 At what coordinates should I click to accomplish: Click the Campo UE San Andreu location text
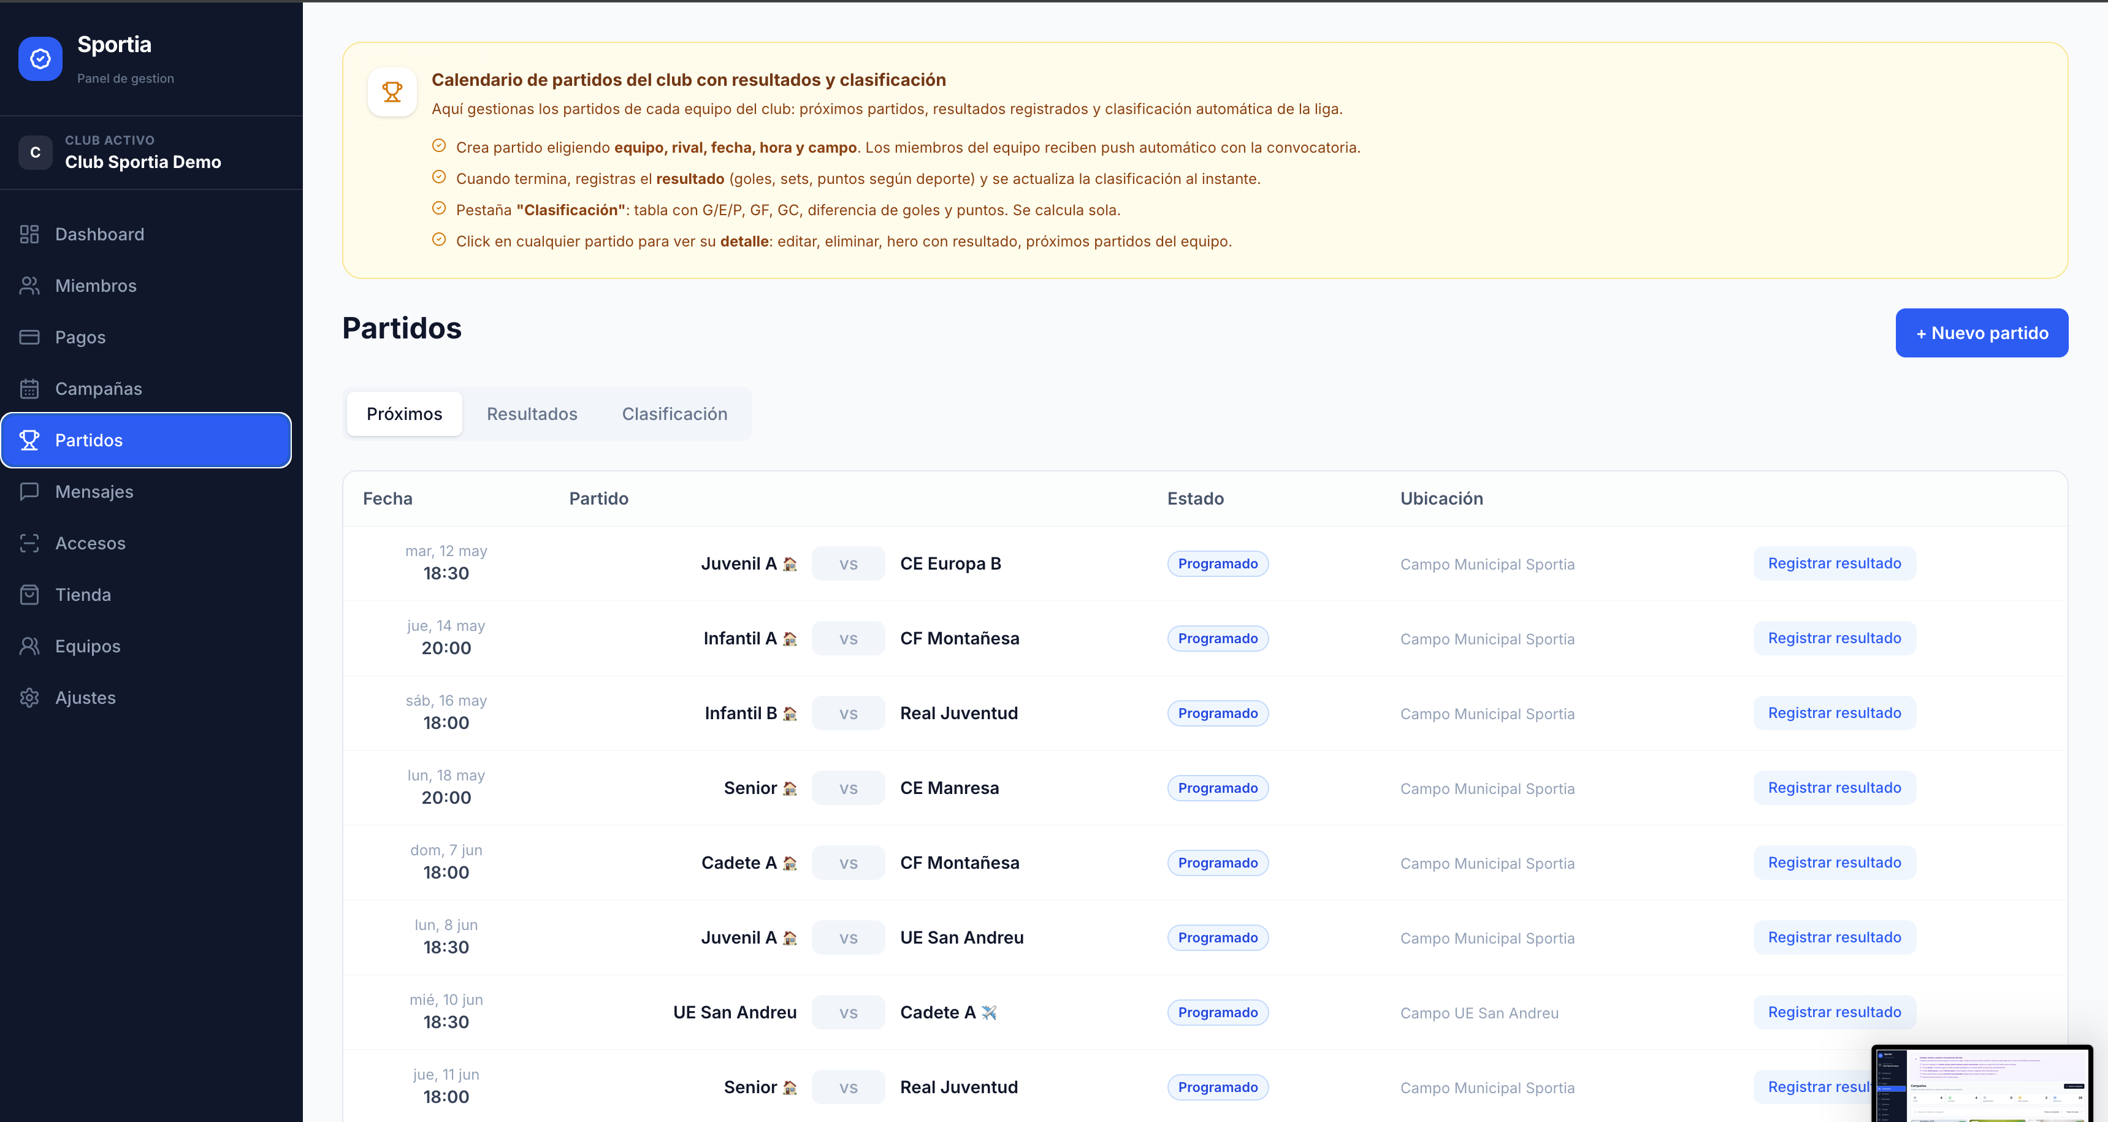(1480, 1013)
